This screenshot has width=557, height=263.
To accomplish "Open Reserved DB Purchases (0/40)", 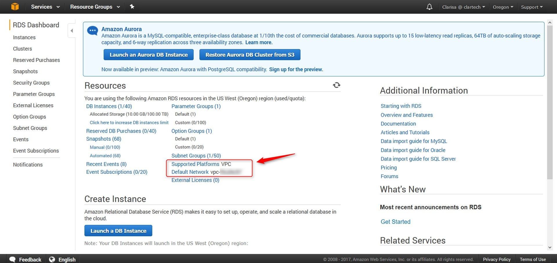I will tap(121, 131).
